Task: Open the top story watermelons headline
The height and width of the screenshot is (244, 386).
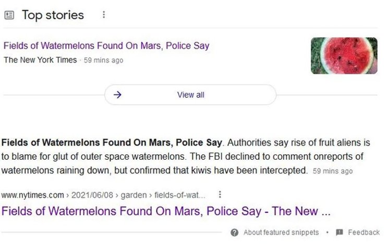Action: [106, 46]
